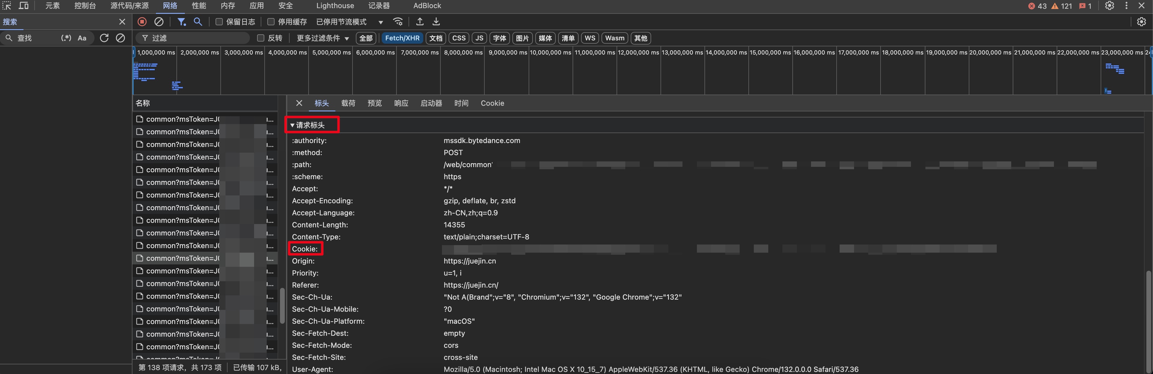This screenshot has width=1153, height=374.
Task: Open the 响应 detail tab
Action: click(401, 103)
